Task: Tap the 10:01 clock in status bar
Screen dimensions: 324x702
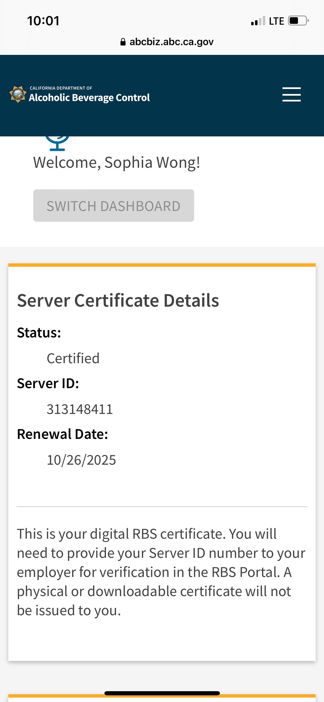Action: pos(43,21)
